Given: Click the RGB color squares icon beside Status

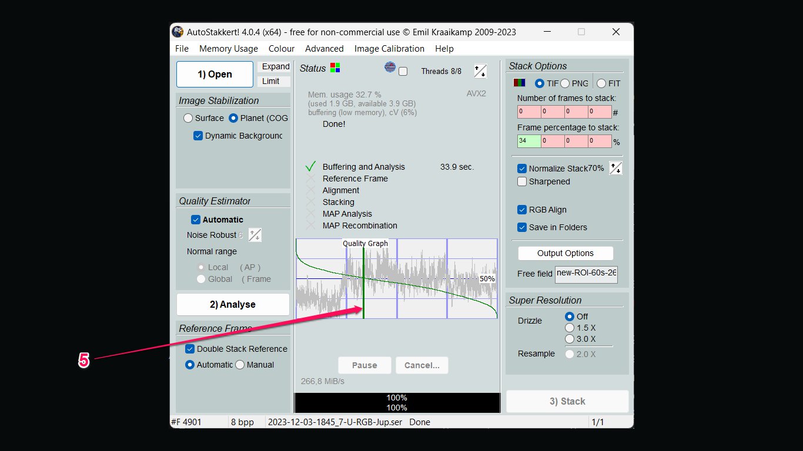Looking at the screenshot, I should click(335, 68).
